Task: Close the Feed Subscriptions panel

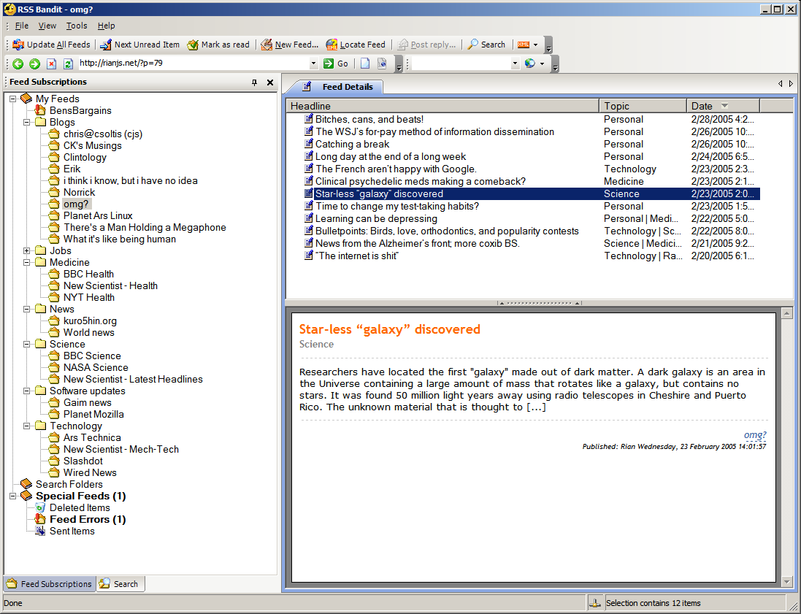Action: tap(270, 82)
